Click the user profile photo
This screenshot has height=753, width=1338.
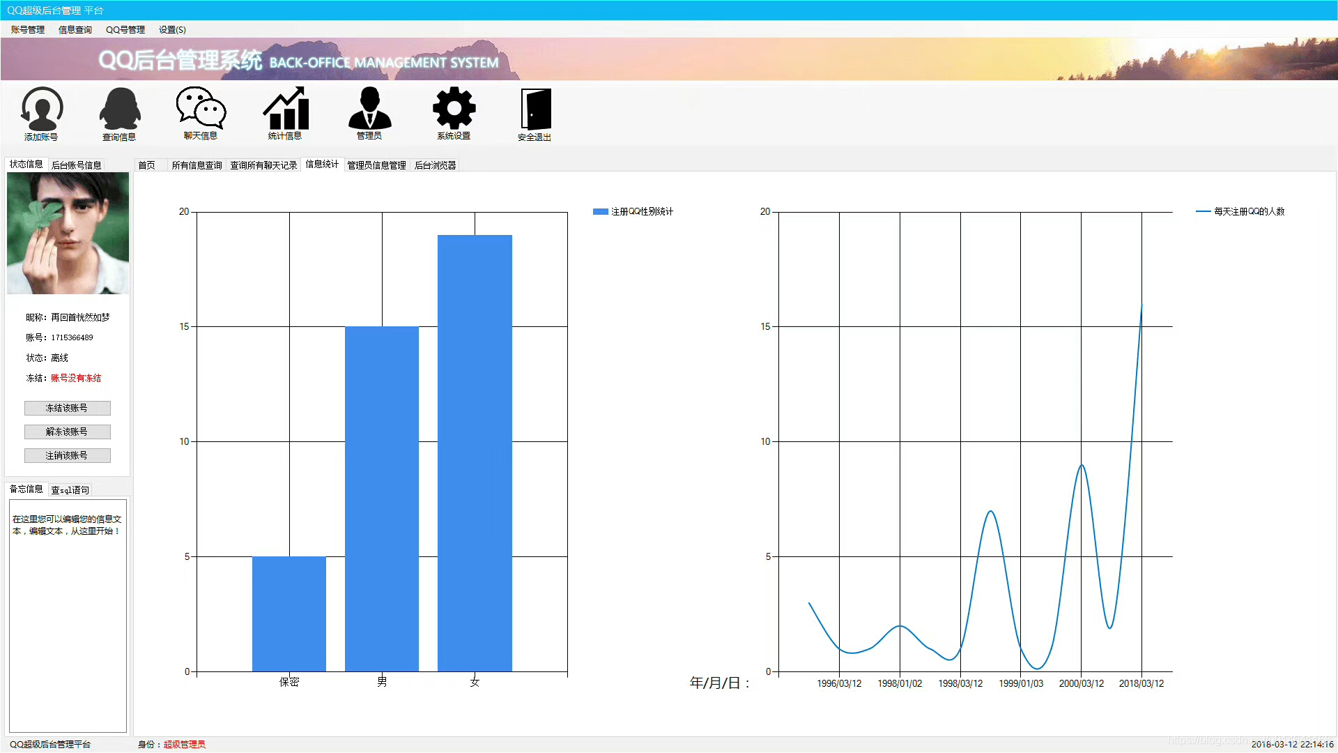coord(68,233)
